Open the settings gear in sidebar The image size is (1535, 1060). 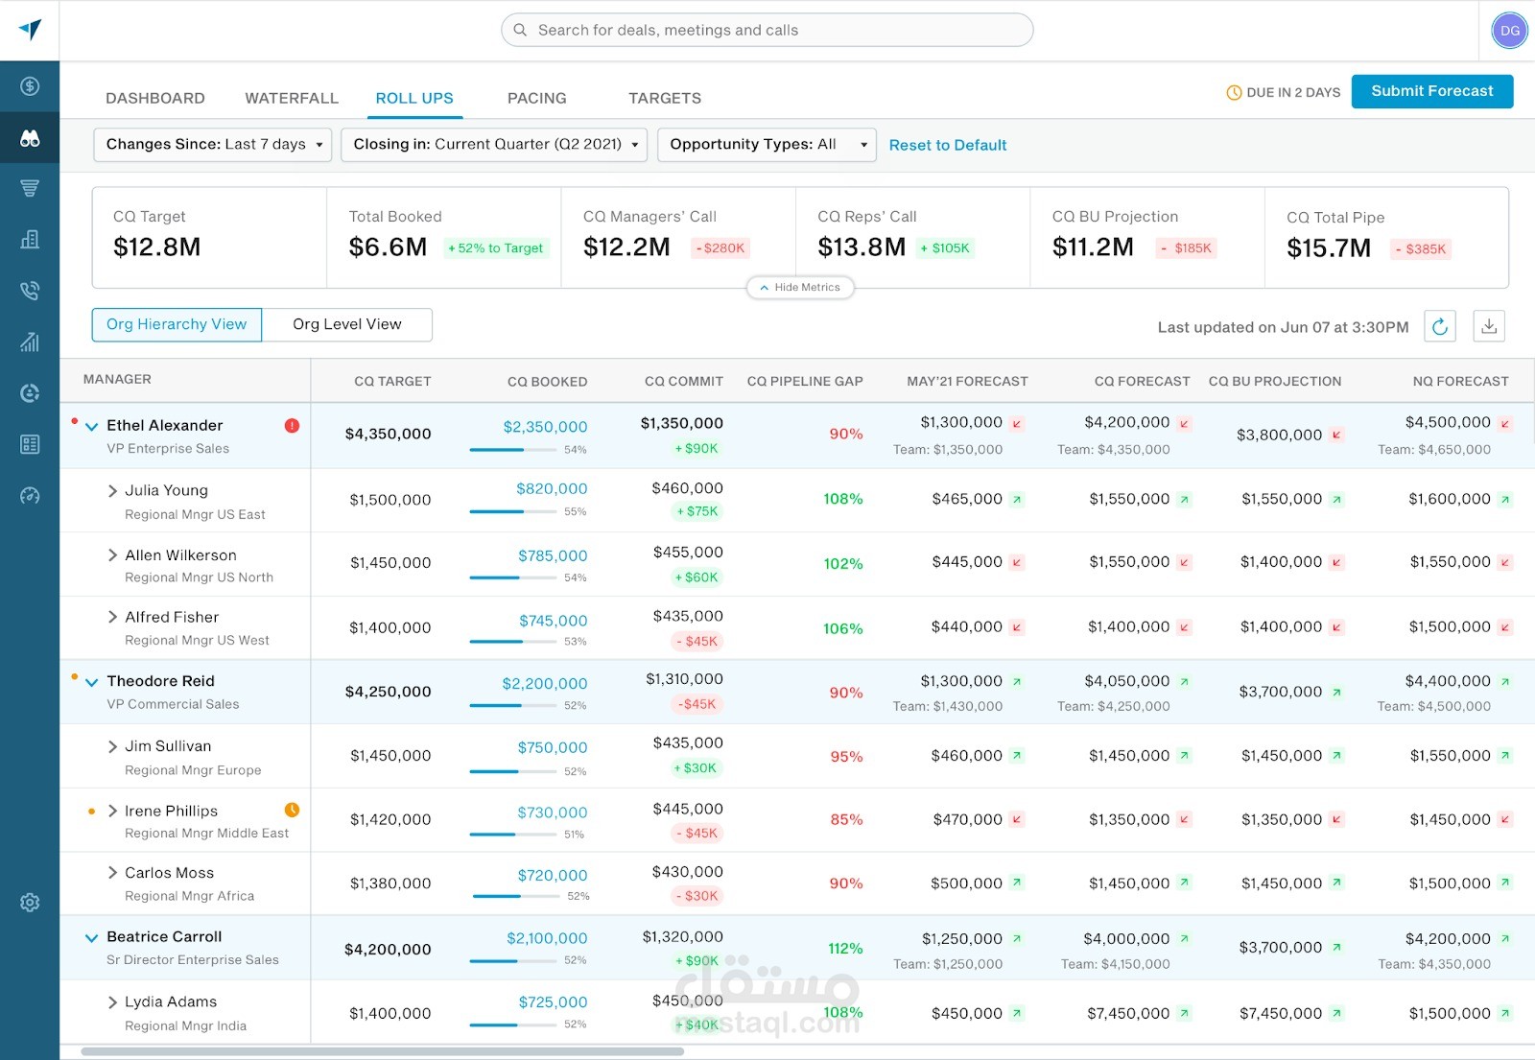pyautogui.click(x=30, y=903)
